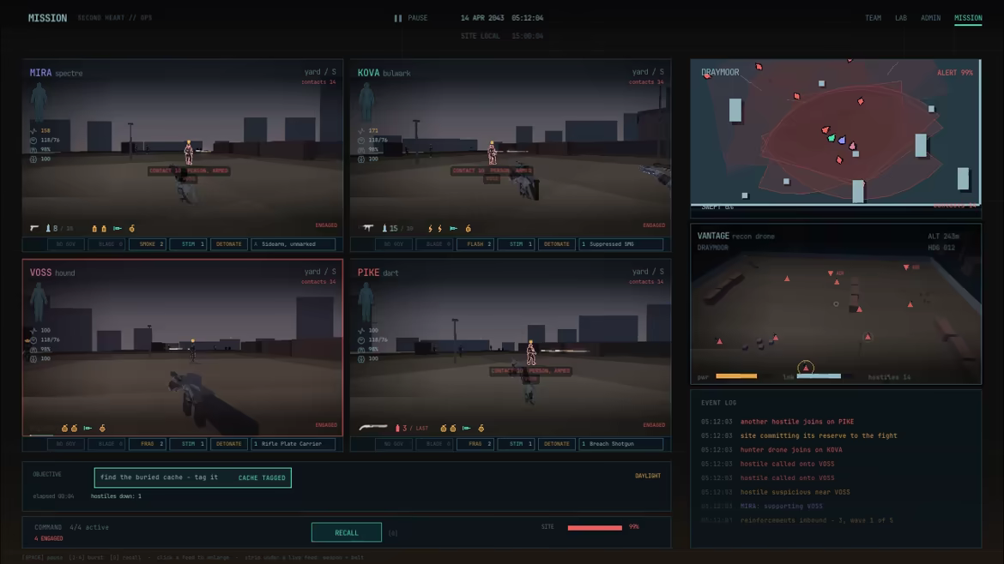The height and width of the screenshot is (564, 1004).
Task: Select tracked hostile marker on VANTAGE drone view
Action: (x=806, y=367)
